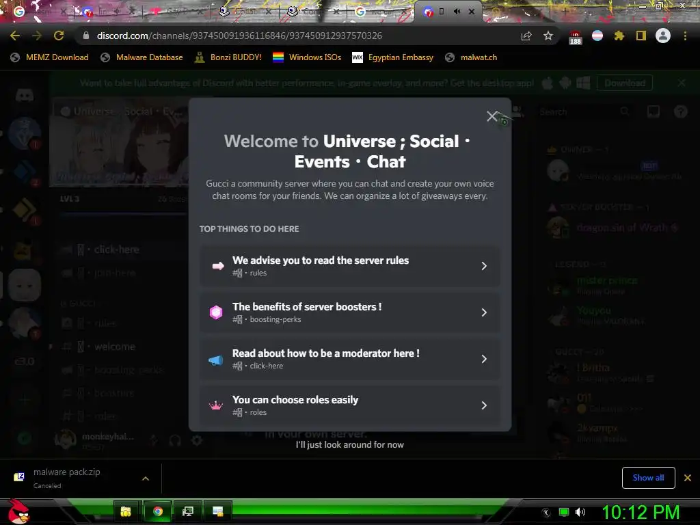Open the benefits of server boosters item

[x=349, y=312]
